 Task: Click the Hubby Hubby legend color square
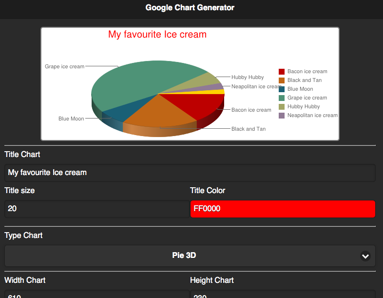281,107
